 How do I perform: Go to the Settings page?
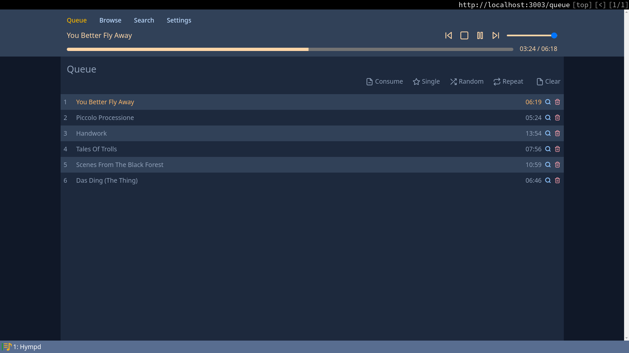click(179, 20)
